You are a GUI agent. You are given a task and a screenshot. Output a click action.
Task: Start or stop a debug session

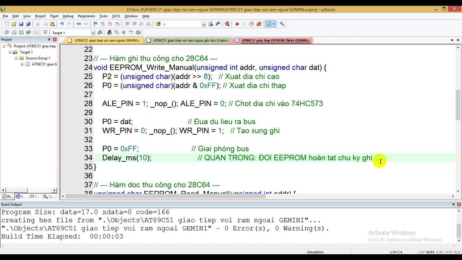227,24
